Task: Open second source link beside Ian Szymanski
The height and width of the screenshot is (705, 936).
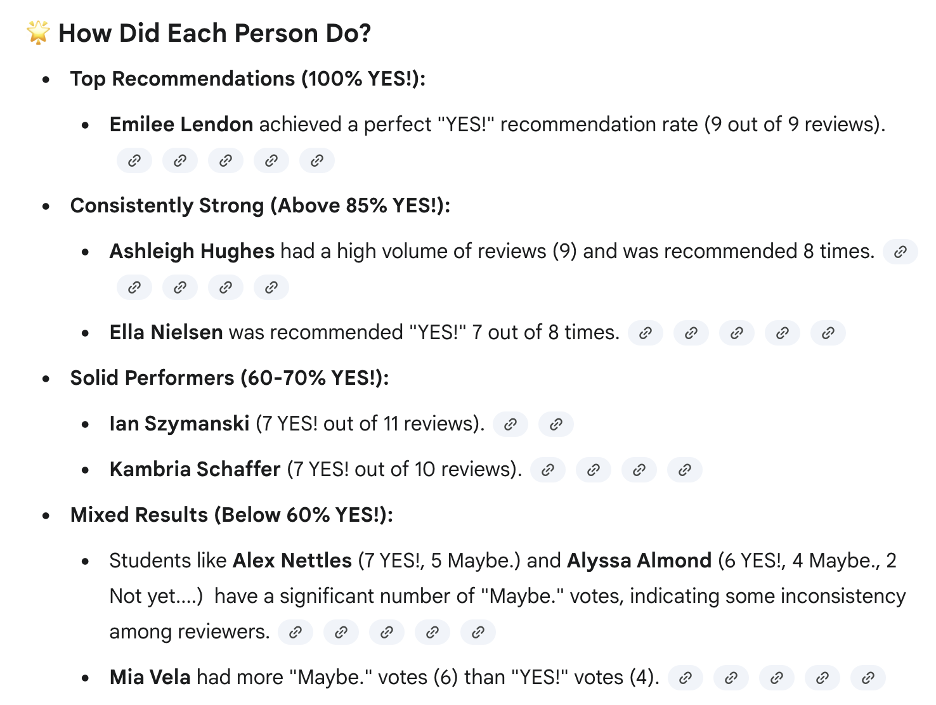Action: [x=556, y=424]
